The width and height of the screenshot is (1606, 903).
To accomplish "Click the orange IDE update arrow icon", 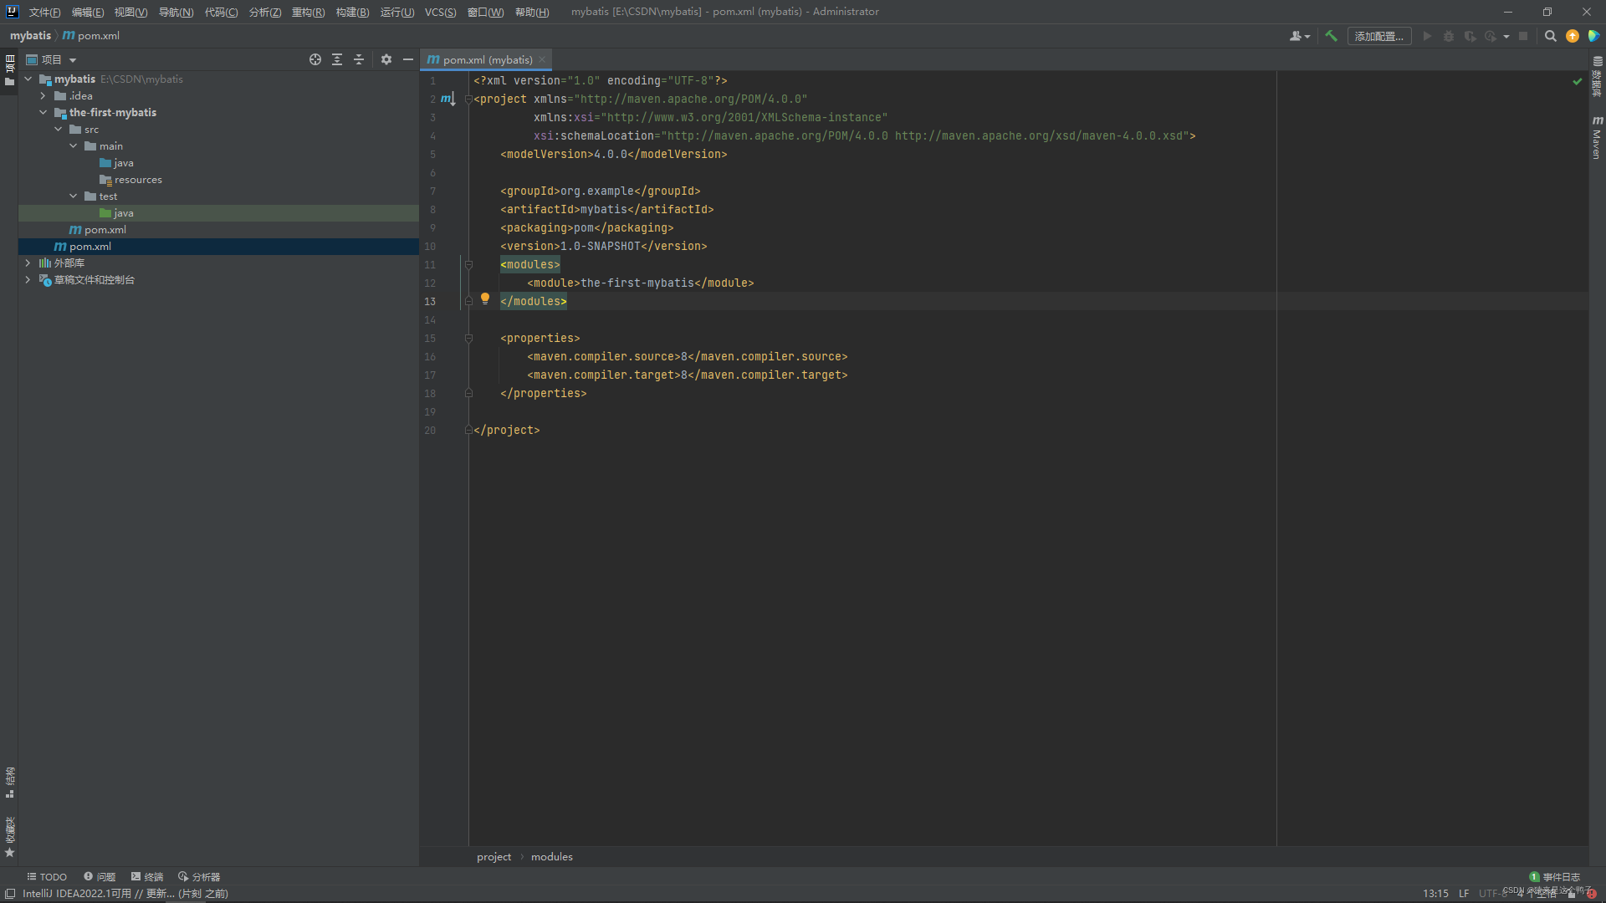I will coord(1573,36).
